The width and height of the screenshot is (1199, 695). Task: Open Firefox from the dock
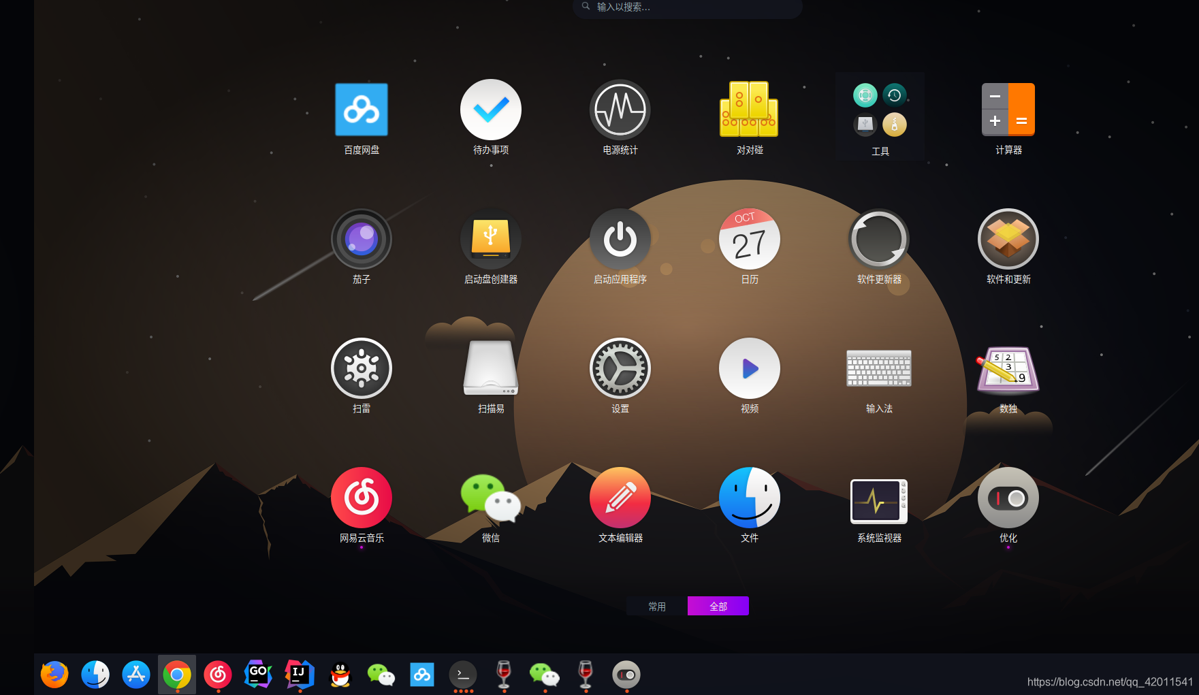[54, 675]
